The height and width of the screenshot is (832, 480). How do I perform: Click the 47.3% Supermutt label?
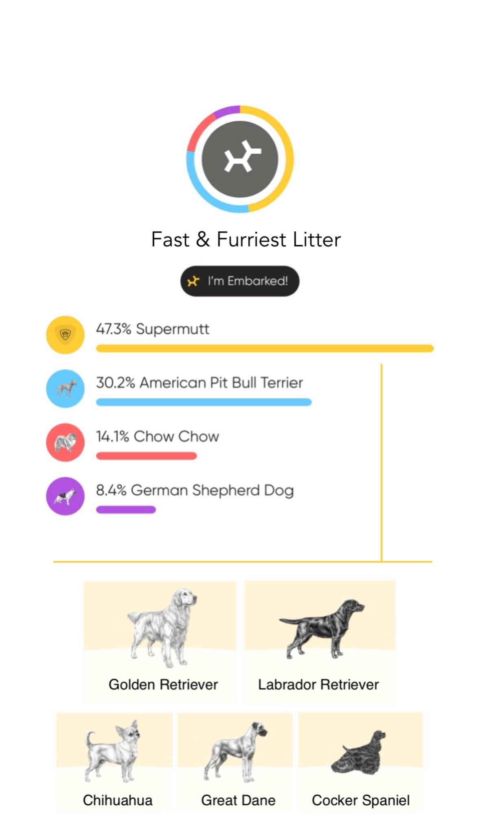pos(153,329)
